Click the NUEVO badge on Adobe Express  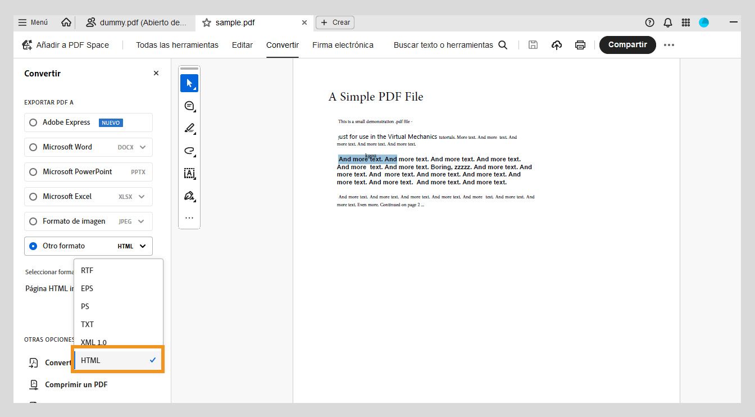[x=111, y=123]
